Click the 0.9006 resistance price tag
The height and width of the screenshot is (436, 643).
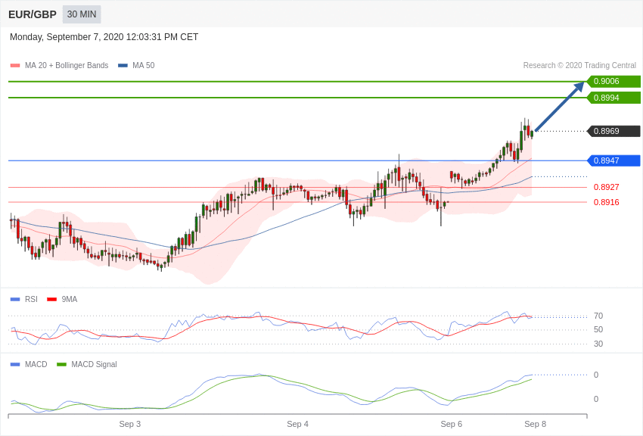tap(613, 81)
